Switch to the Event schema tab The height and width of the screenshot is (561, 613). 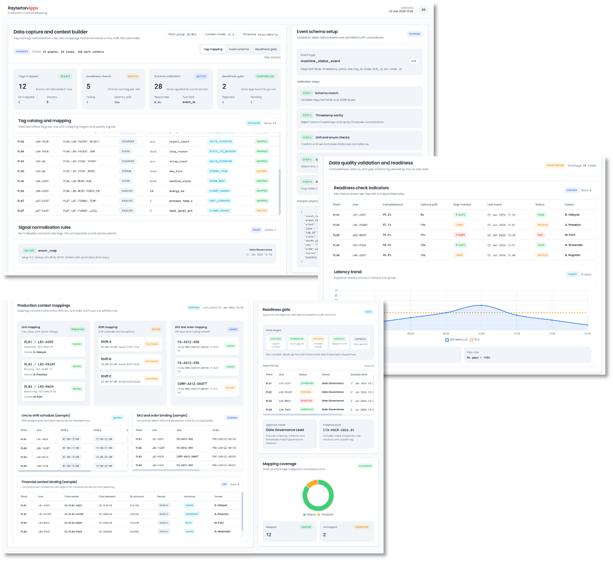tap(239, 49)
